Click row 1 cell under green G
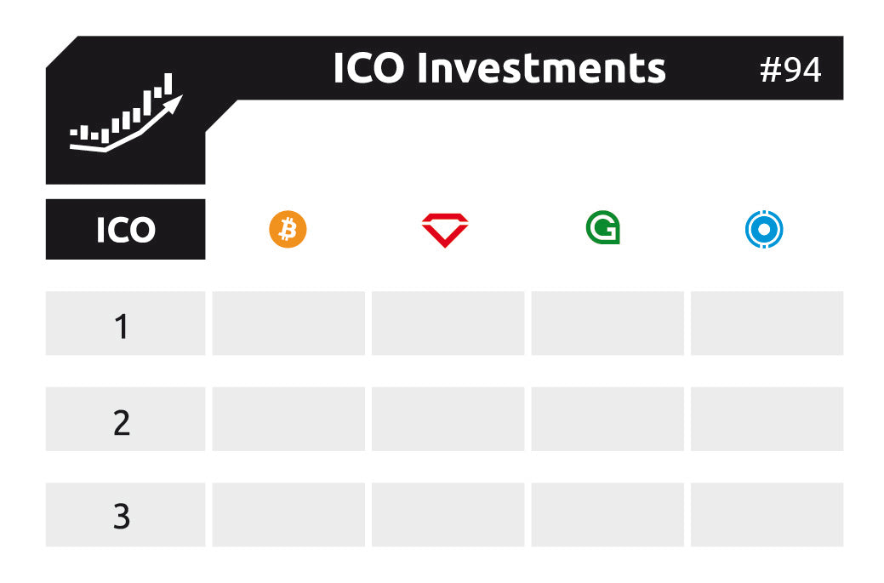 pos(607,323)
